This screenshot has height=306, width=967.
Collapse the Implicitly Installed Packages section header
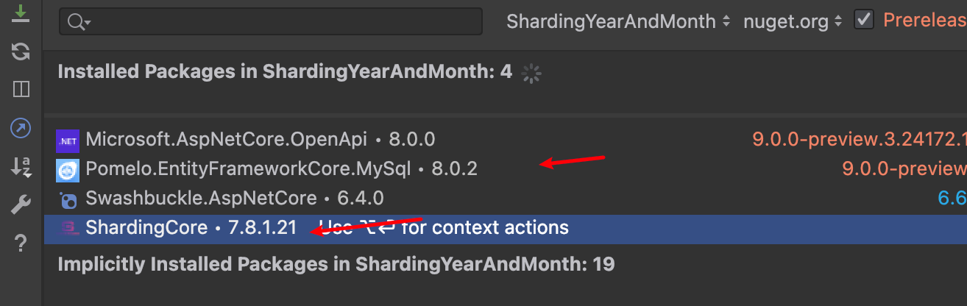[336, 263]
